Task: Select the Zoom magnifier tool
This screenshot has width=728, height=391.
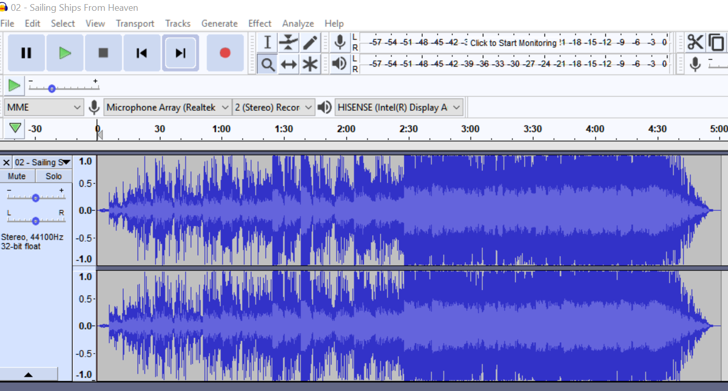Action: [267, 64]
